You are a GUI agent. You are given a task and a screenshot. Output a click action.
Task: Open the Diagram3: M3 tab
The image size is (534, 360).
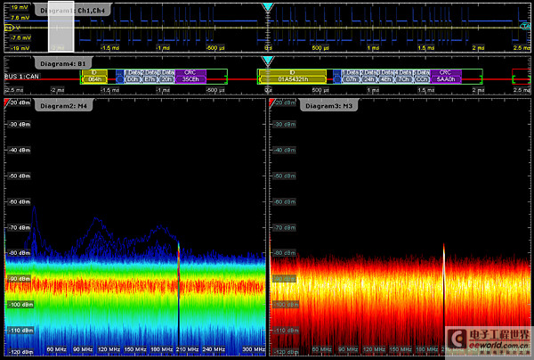pyautogui.click(x=328, y=106)
